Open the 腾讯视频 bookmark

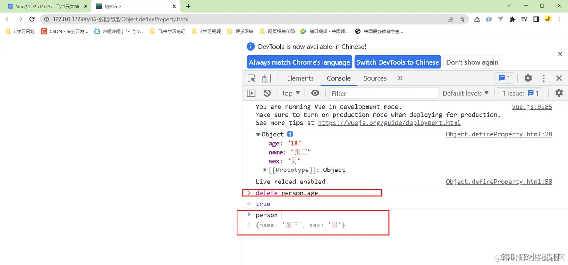[x=325, y=31]
